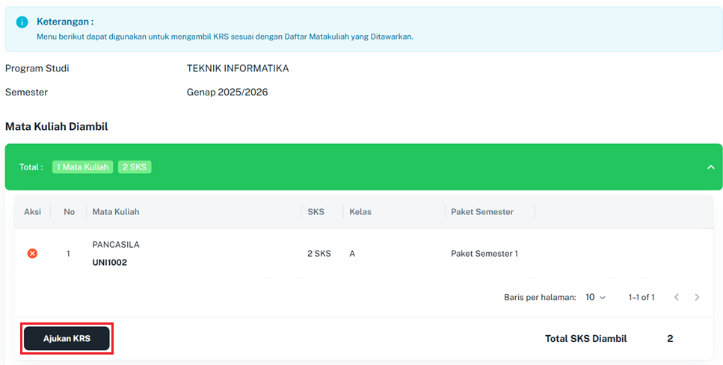Click the Genap 2025/2026 semester value
Viewport: 723px width, 365px height.
coord(227,92)
